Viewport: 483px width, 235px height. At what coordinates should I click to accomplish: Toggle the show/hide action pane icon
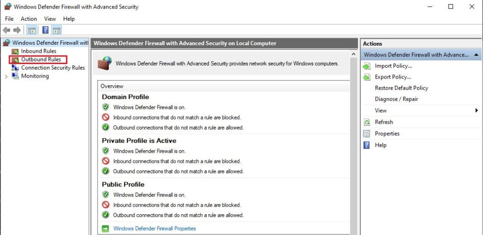pos(57,30)
